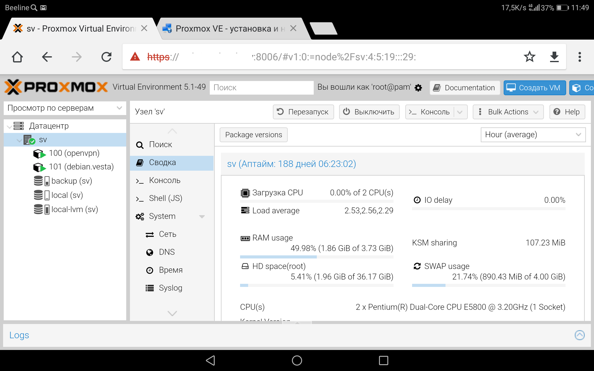Focus the Поиск search input field
The width and height of the screenshot is (594, 371).
coord(261,88)
